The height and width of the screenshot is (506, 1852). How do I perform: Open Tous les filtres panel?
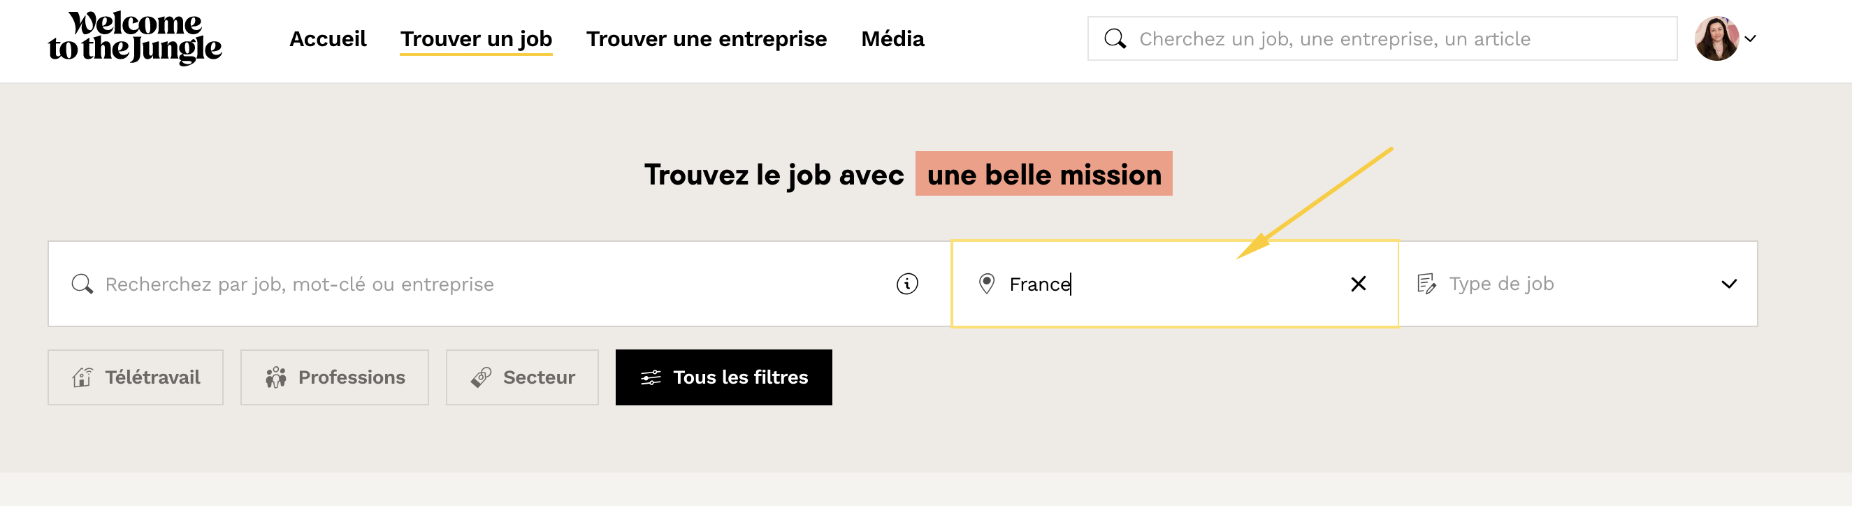pyautogui.click(x=723, y=377)
